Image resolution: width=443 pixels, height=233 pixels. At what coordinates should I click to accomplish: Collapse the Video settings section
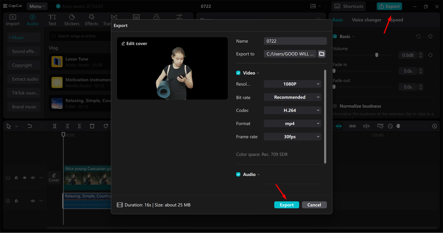(258, 73)
